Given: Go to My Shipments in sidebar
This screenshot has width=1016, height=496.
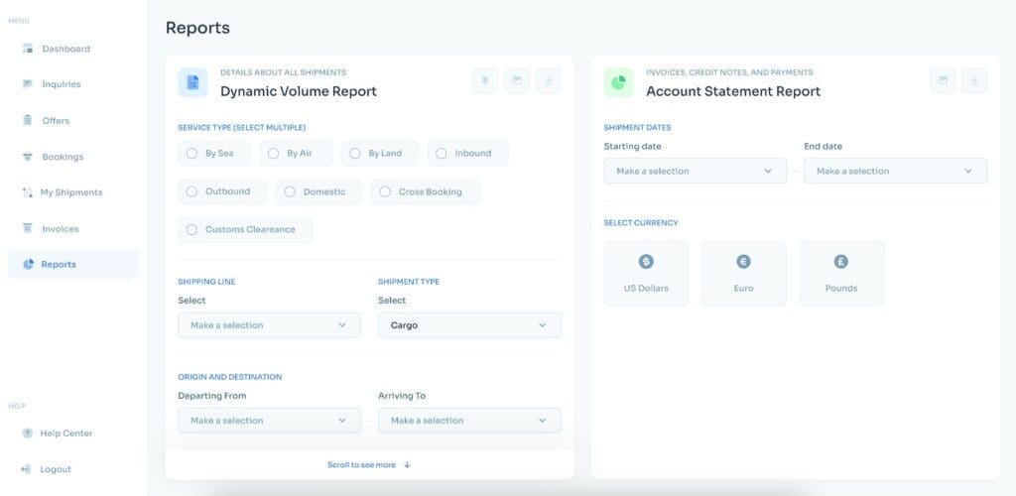Looking at the screenshot, I should click(71, 192).
